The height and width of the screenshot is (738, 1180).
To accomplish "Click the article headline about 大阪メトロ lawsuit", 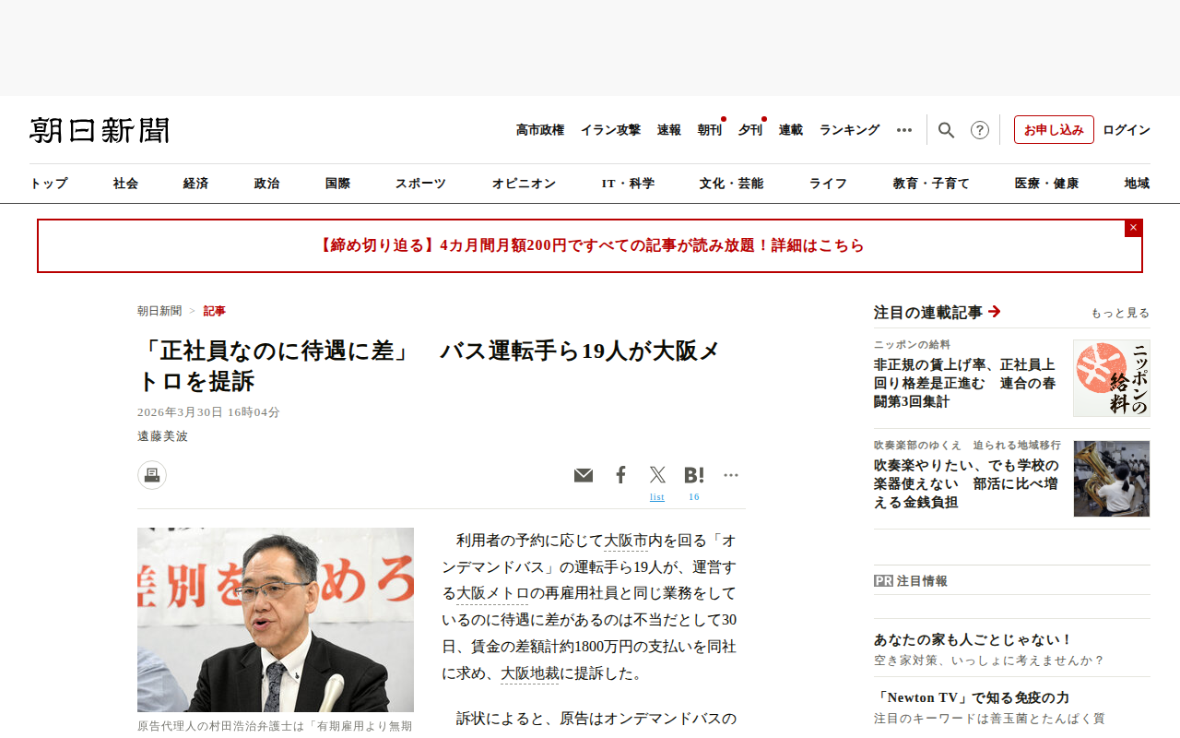I will pyautogui.click(x=428, y=366).
